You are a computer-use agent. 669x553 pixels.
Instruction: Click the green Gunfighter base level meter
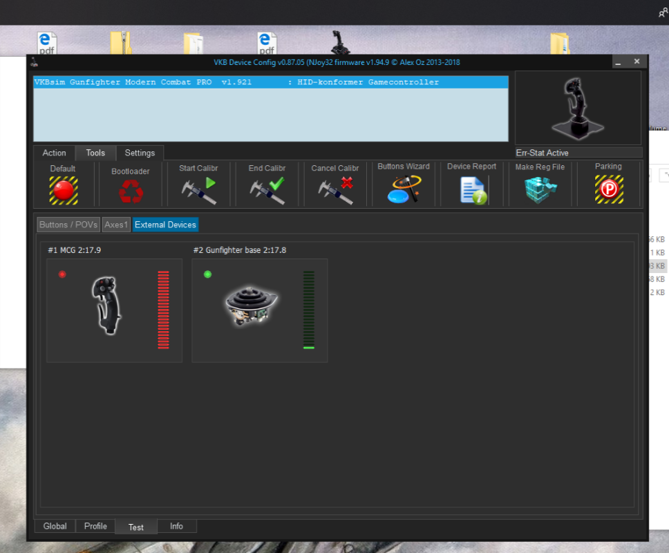(308, 310)
